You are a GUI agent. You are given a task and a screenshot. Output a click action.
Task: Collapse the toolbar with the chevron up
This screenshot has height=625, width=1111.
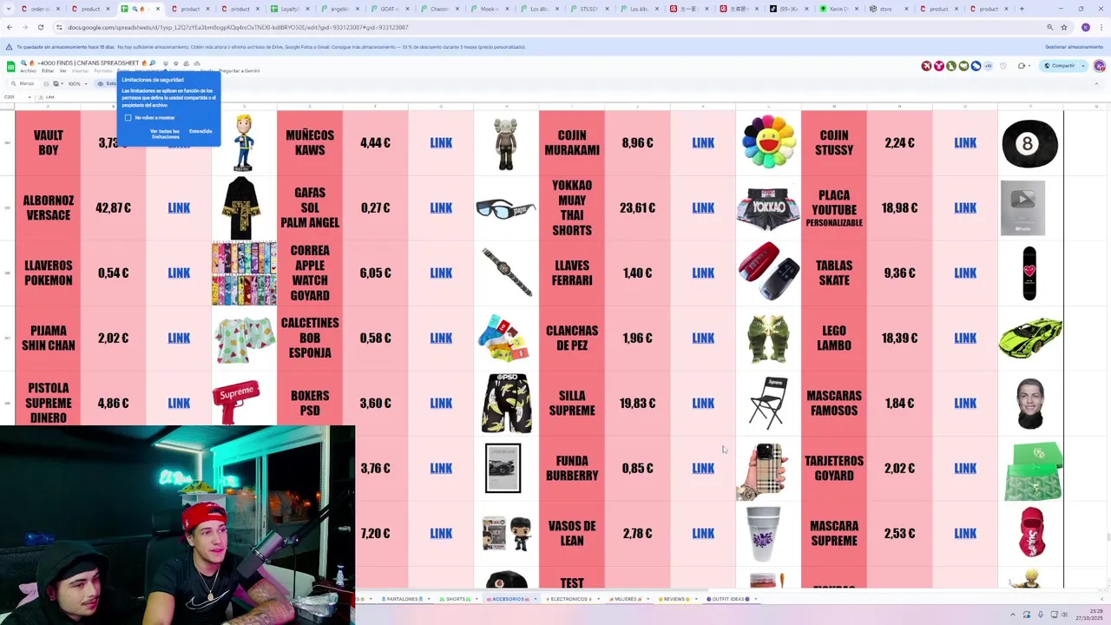[1096, 83]
